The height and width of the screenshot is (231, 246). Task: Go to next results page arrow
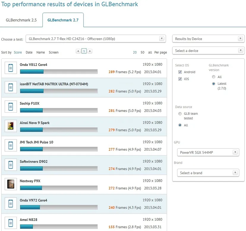click(90, 51)
